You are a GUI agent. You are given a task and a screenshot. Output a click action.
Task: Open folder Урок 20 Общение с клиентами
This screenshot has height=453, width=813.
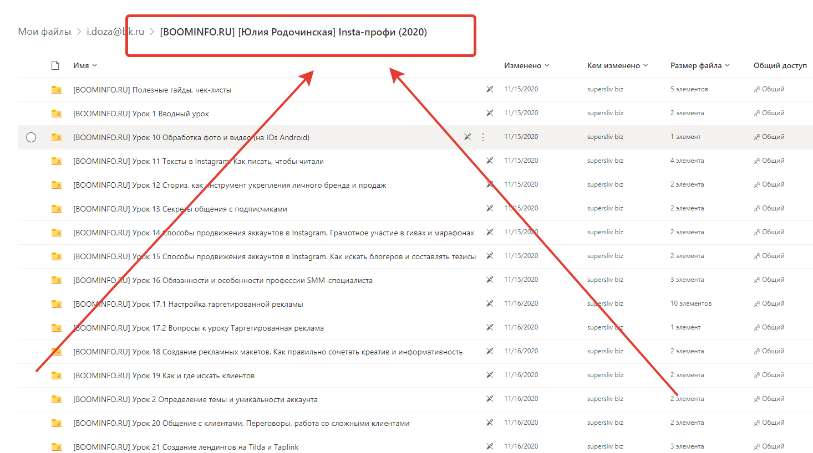(241, 423)
